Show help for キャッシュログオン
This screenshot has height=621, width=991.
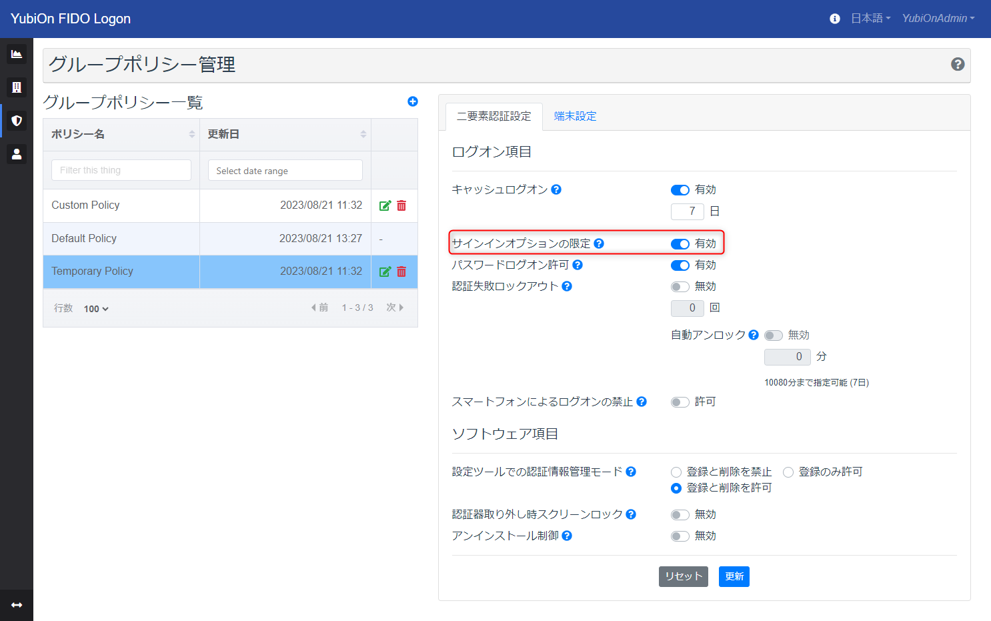pyautogui.click(x=556, y=189)
